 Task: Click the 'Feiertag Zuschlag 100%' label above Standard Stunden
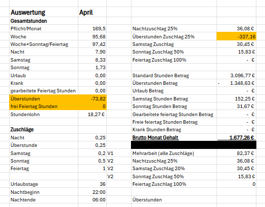click(x=159, y=60)
